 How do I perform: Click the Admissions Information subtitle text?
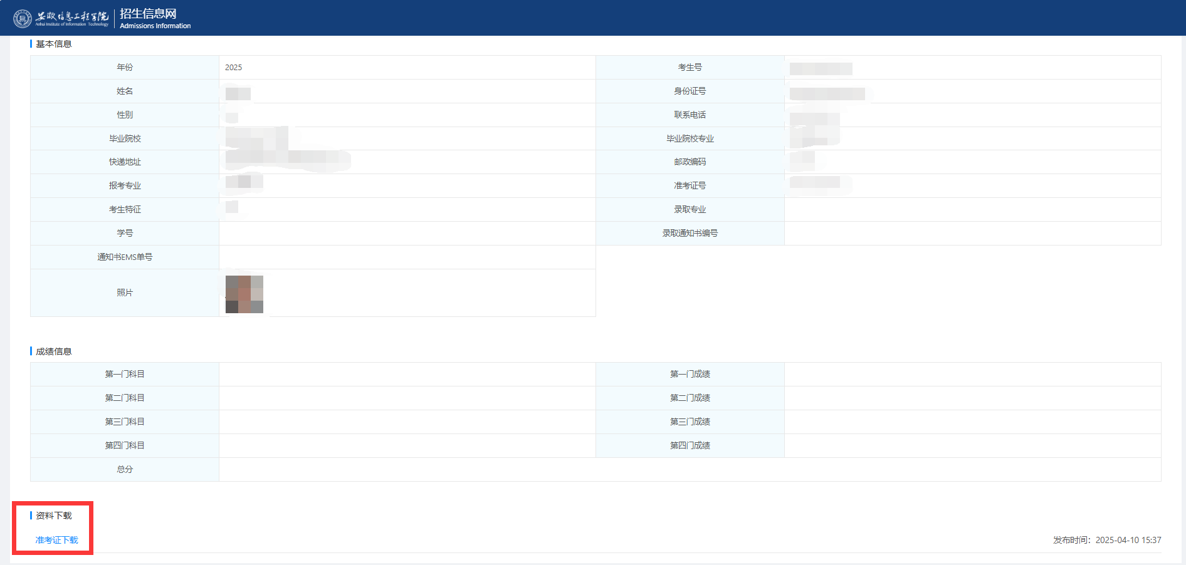[x=155, y=26]
